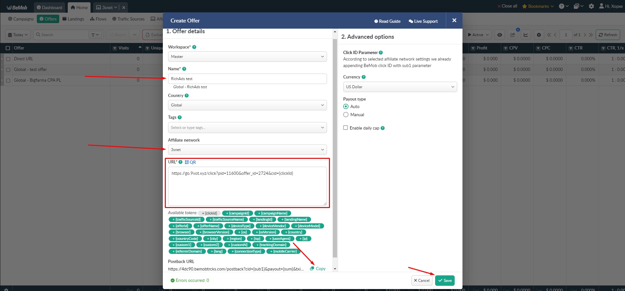
Task: Insert the {trackingDomain} token
Action: tap(271, 245)
